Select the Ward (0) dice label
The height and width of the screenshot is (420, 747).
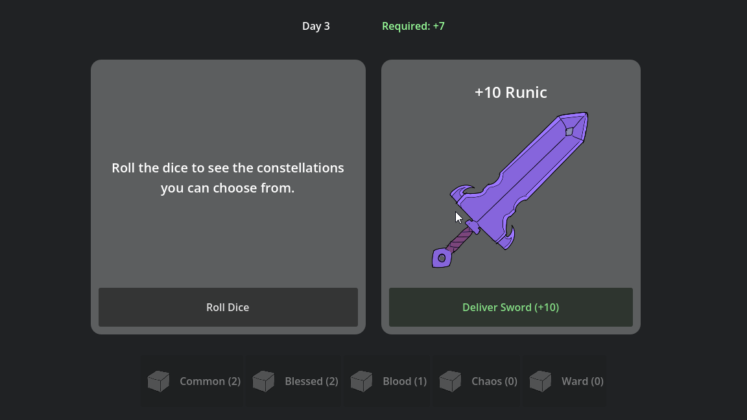click(583, 381)
